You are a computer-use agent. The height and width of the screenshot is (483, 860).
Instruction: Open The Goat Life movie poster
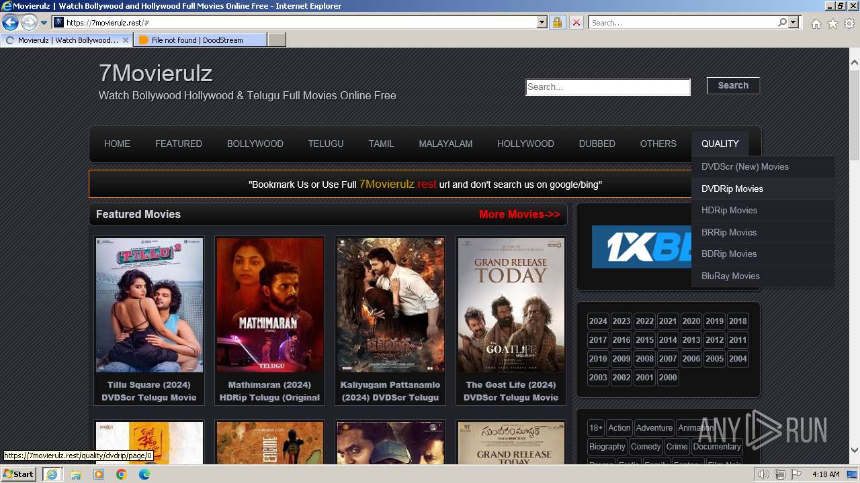[x=511, y=305]
